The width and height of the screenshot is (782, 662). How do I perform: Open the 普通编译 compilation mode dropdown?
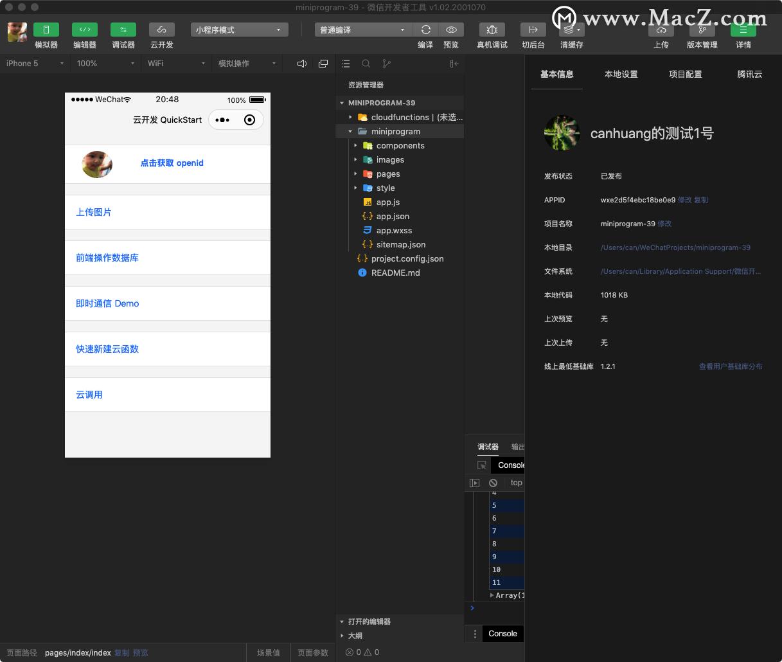[363, 29]
